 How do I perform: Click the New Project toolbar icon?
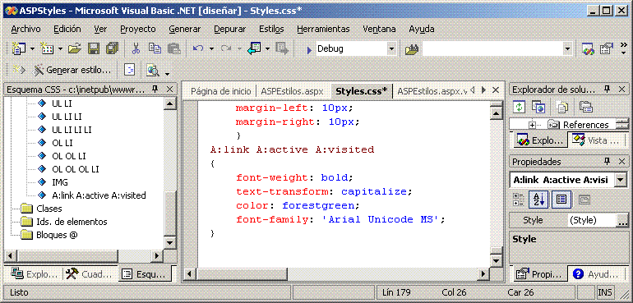coord(19,48)
